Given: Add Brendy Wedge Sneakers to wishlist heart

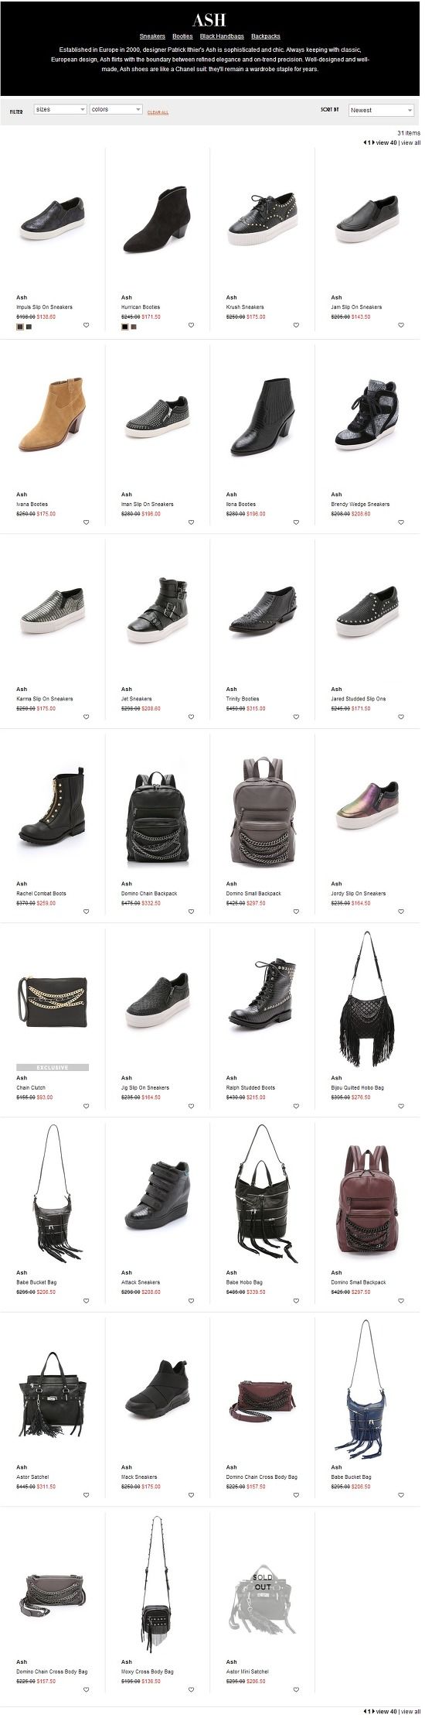Looking at the screenshot, I should click(401, 522).
